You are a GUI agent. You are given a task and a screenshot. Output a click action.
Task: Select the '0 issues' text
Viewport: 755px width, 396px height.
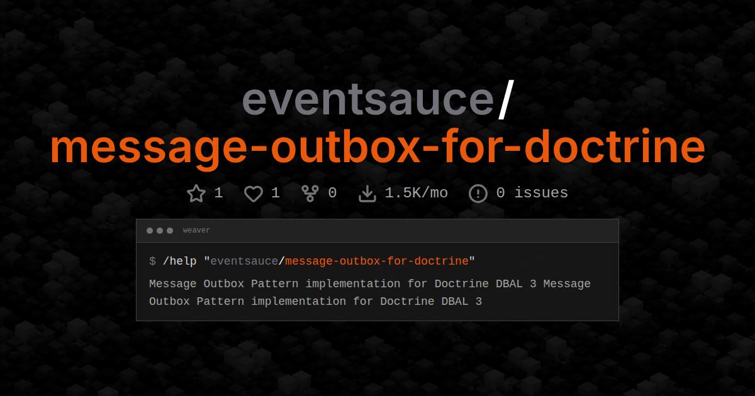click(532, 193)
